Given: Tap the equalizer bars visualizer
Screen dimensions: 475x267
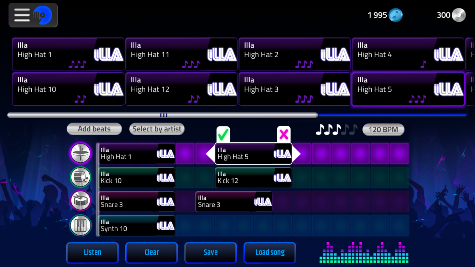Looking at the screenshot, I should point(364,253).
